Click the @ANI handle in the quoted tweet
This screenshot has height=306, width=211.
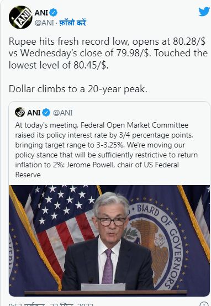pyautogui.click(x=62, y=113)
